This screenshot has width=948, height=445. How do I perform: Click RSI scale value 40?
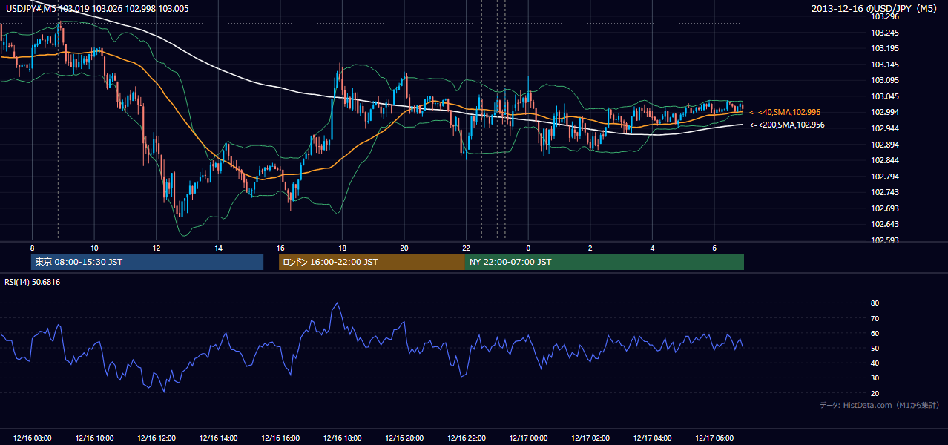[x=875, y=363]
